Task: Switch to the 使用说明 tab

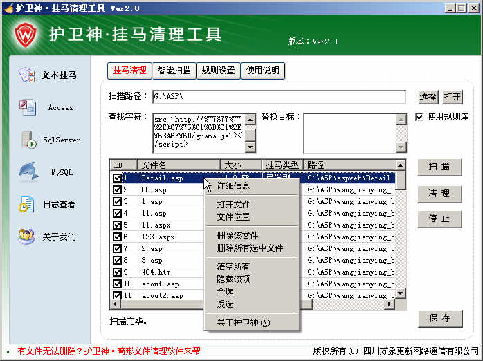Action: 263,71
